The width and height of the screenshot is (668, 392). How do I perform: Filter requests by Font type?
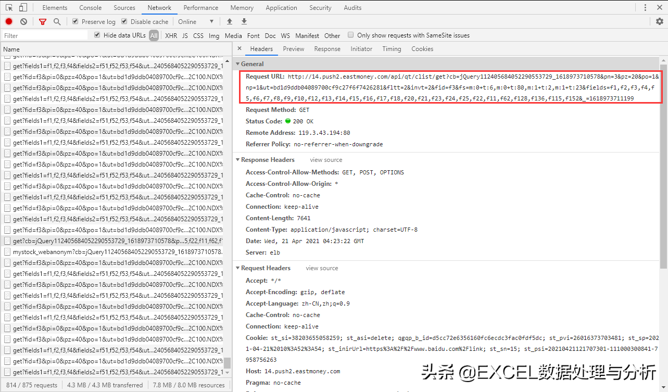[254, 35]
